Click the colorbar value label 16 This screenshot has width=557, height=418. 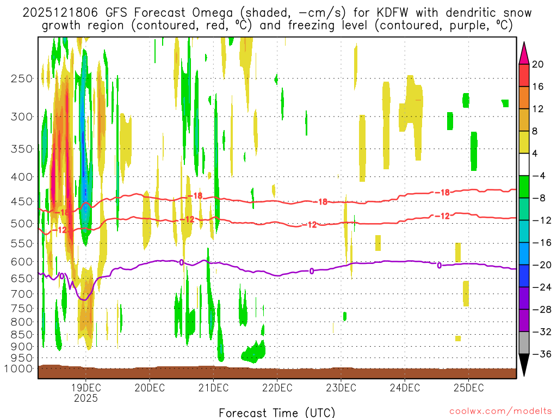538,87
